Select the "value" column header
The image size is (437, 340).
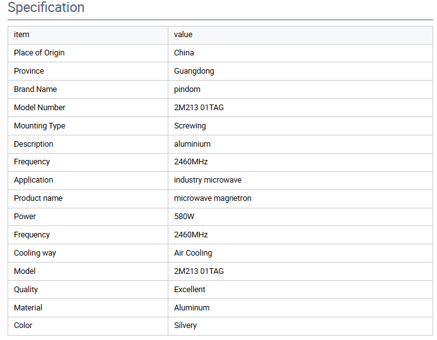click(183, 35)
